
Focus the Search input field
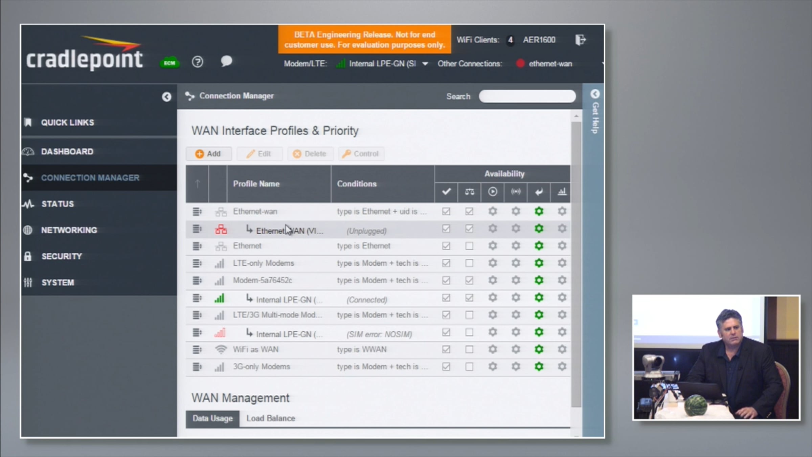(527, 96)
